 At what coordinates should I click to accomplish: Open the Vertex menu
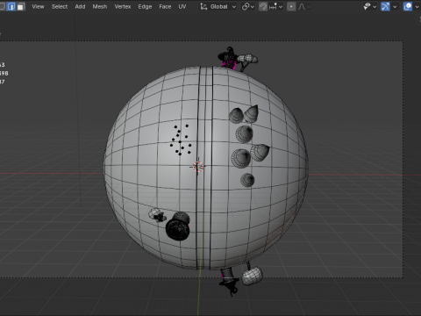(x=123, y=6)
